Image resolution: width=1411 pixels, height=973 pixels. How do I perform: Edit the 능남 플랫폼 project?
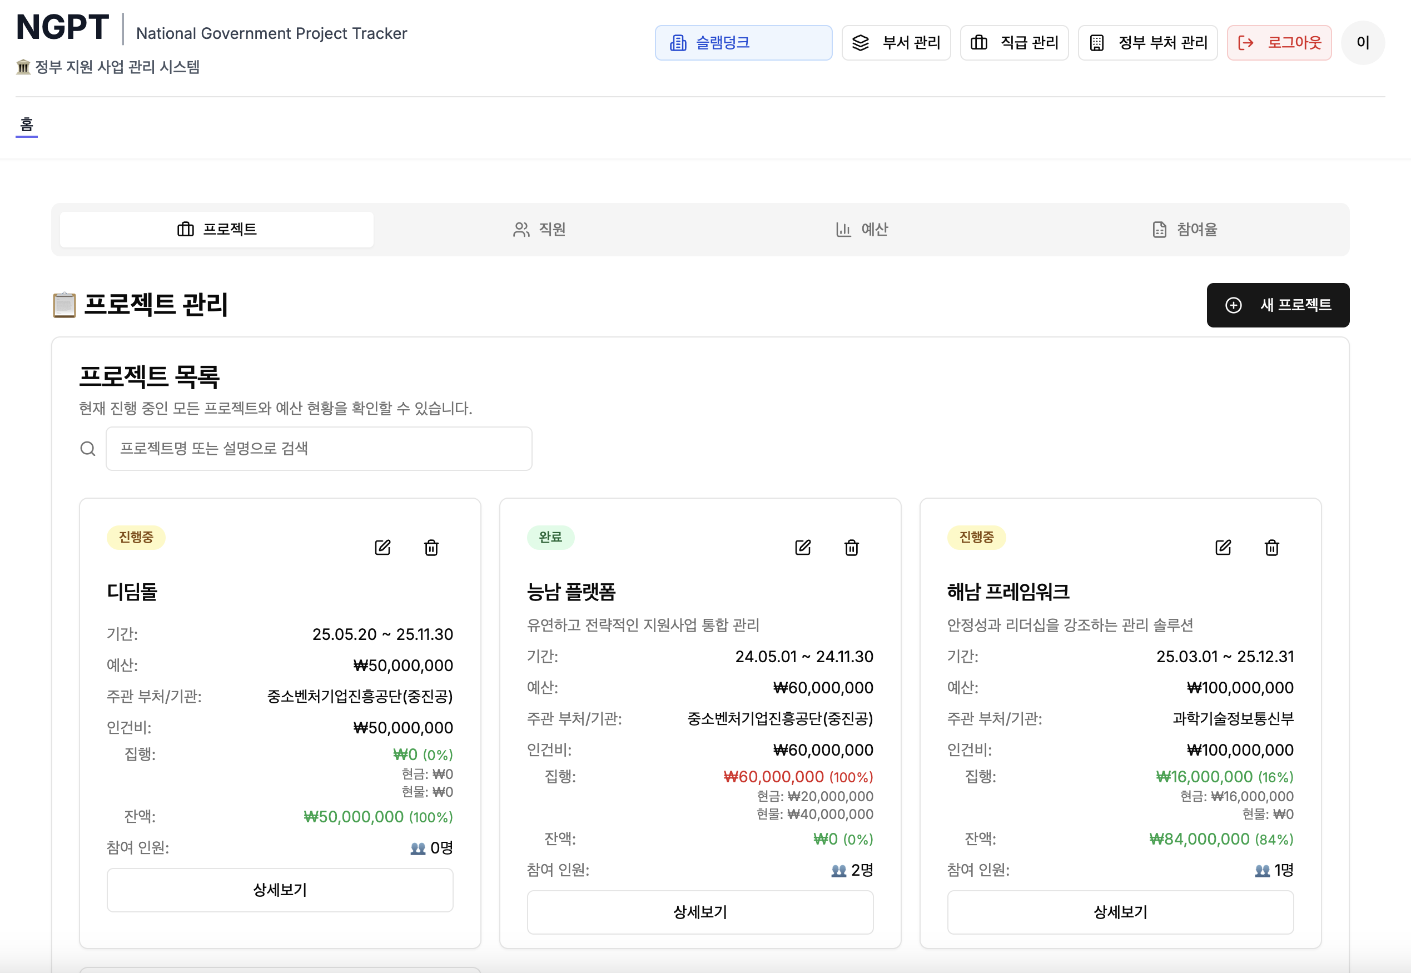tap(803, 547)
